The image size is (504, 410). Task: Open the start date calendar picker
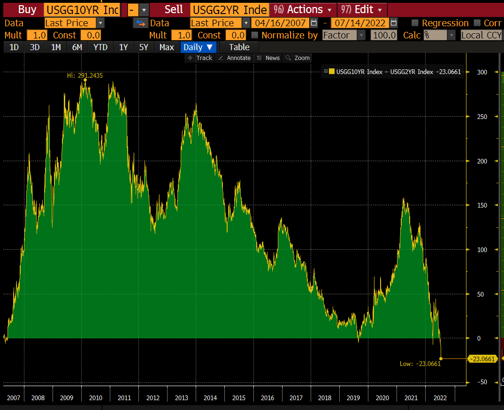314,23
